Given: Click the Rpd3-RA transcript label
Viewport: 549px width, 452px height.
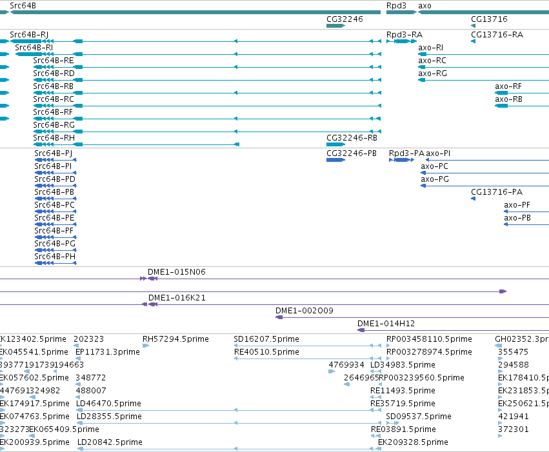Looking at the screenshot, I should pos(404,35).
